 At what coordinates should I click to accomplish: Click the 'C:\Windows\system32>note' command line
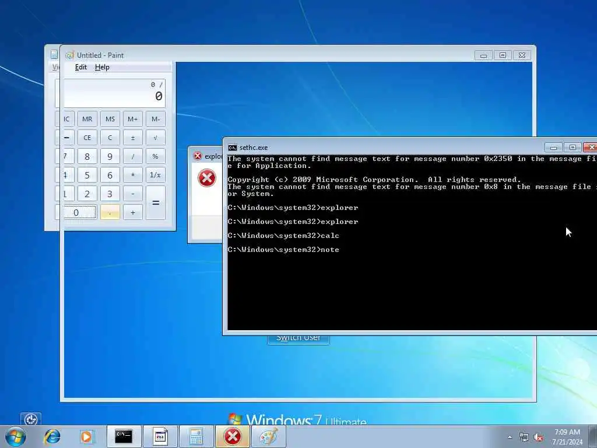pos(283,250)
